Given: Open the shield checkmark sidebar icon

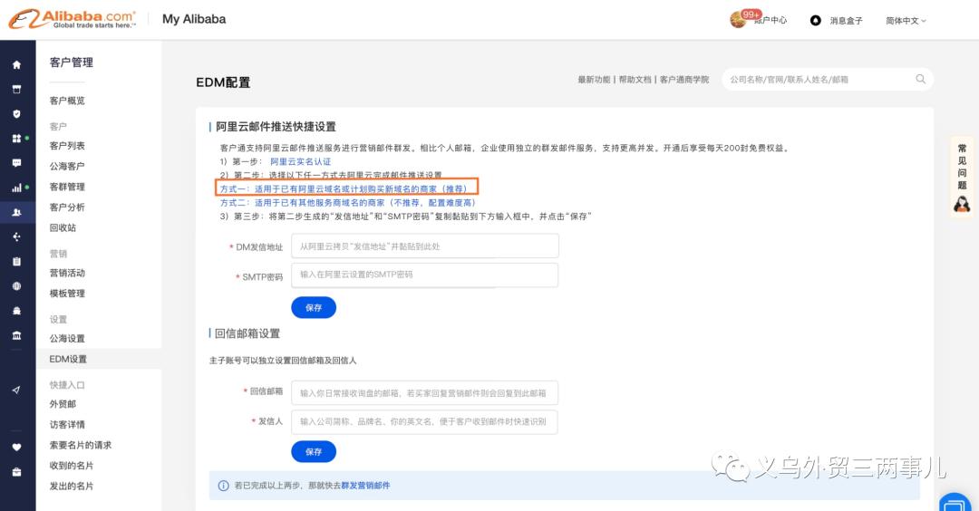Looking at the screenshot, I should 17,113.
